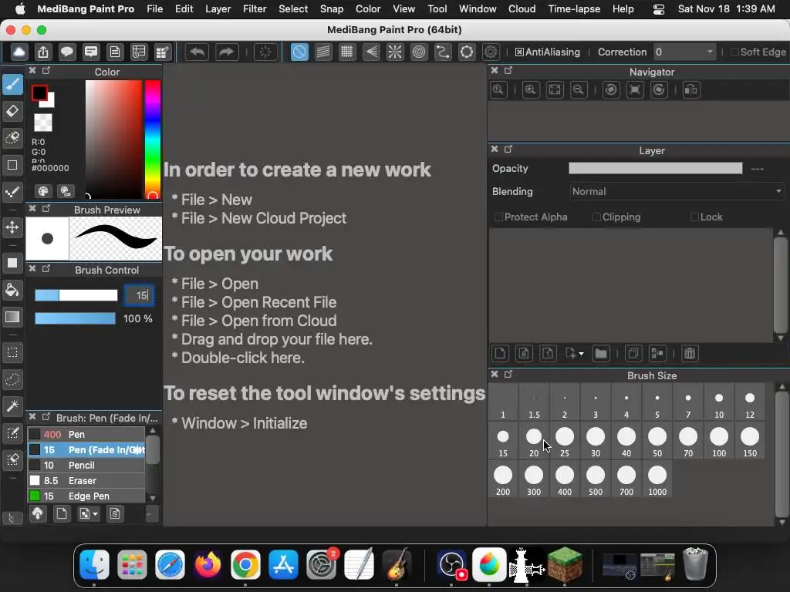Click new layer icon in Layer panel

click(500, 353)
